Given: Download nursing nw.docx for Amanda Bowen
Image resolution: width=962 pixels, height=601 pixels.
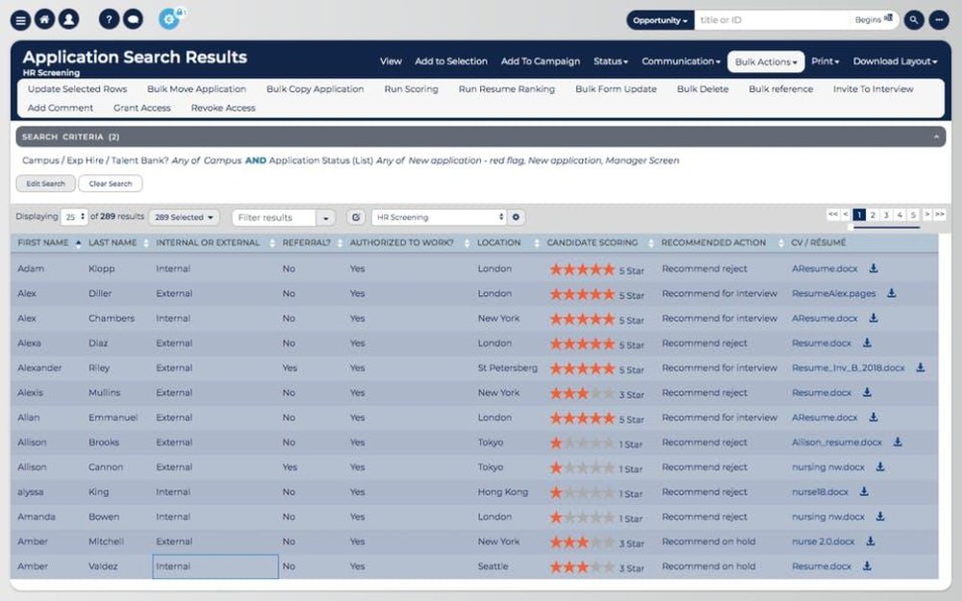Looking at the screenshot, I should [x=880, y=517].
